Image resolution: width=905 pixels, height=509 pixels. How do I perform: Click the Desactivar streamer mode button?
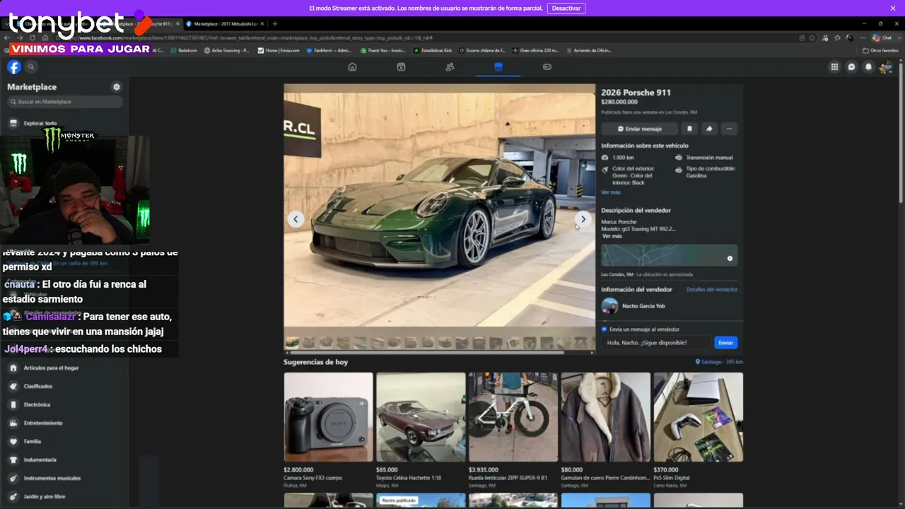point(566,8)
